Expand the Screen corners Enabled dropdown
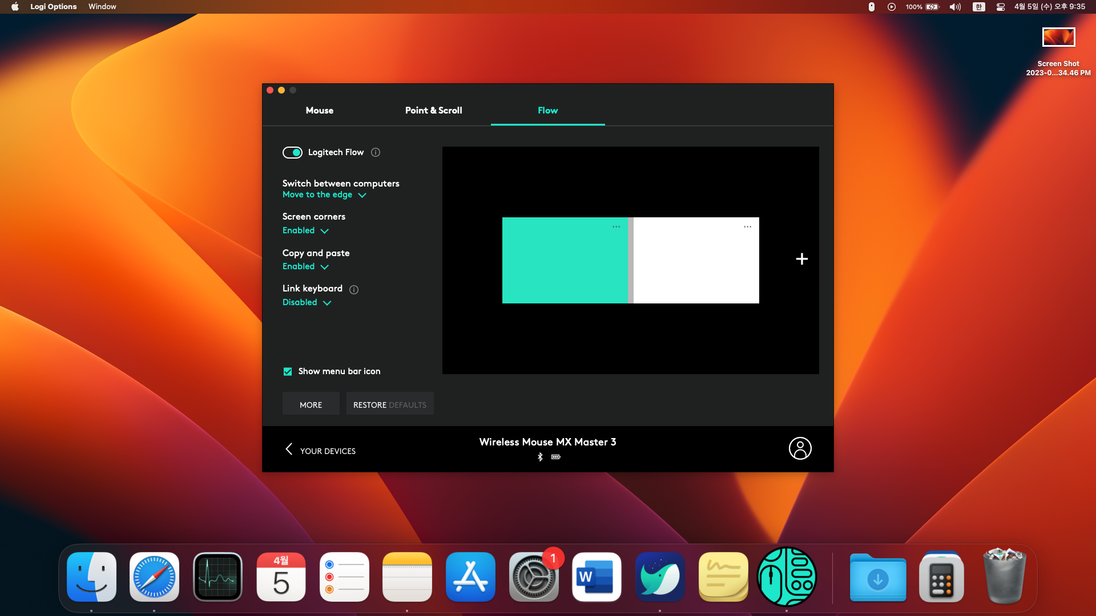1096x616 pixels. pyautogui.click(x=305, y=230)
